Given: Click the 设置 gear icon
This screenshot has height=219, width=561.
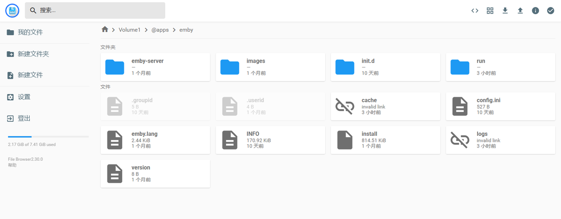Looking at the screenshot, I should click(11, 97).
